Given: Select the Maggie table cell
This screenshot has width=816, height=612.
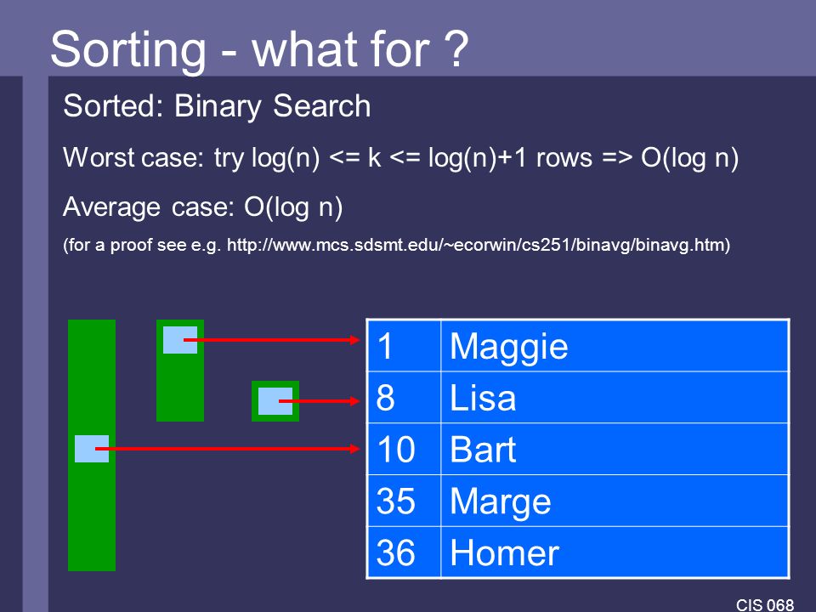Looking at the screenshot, I should point(615,346).
